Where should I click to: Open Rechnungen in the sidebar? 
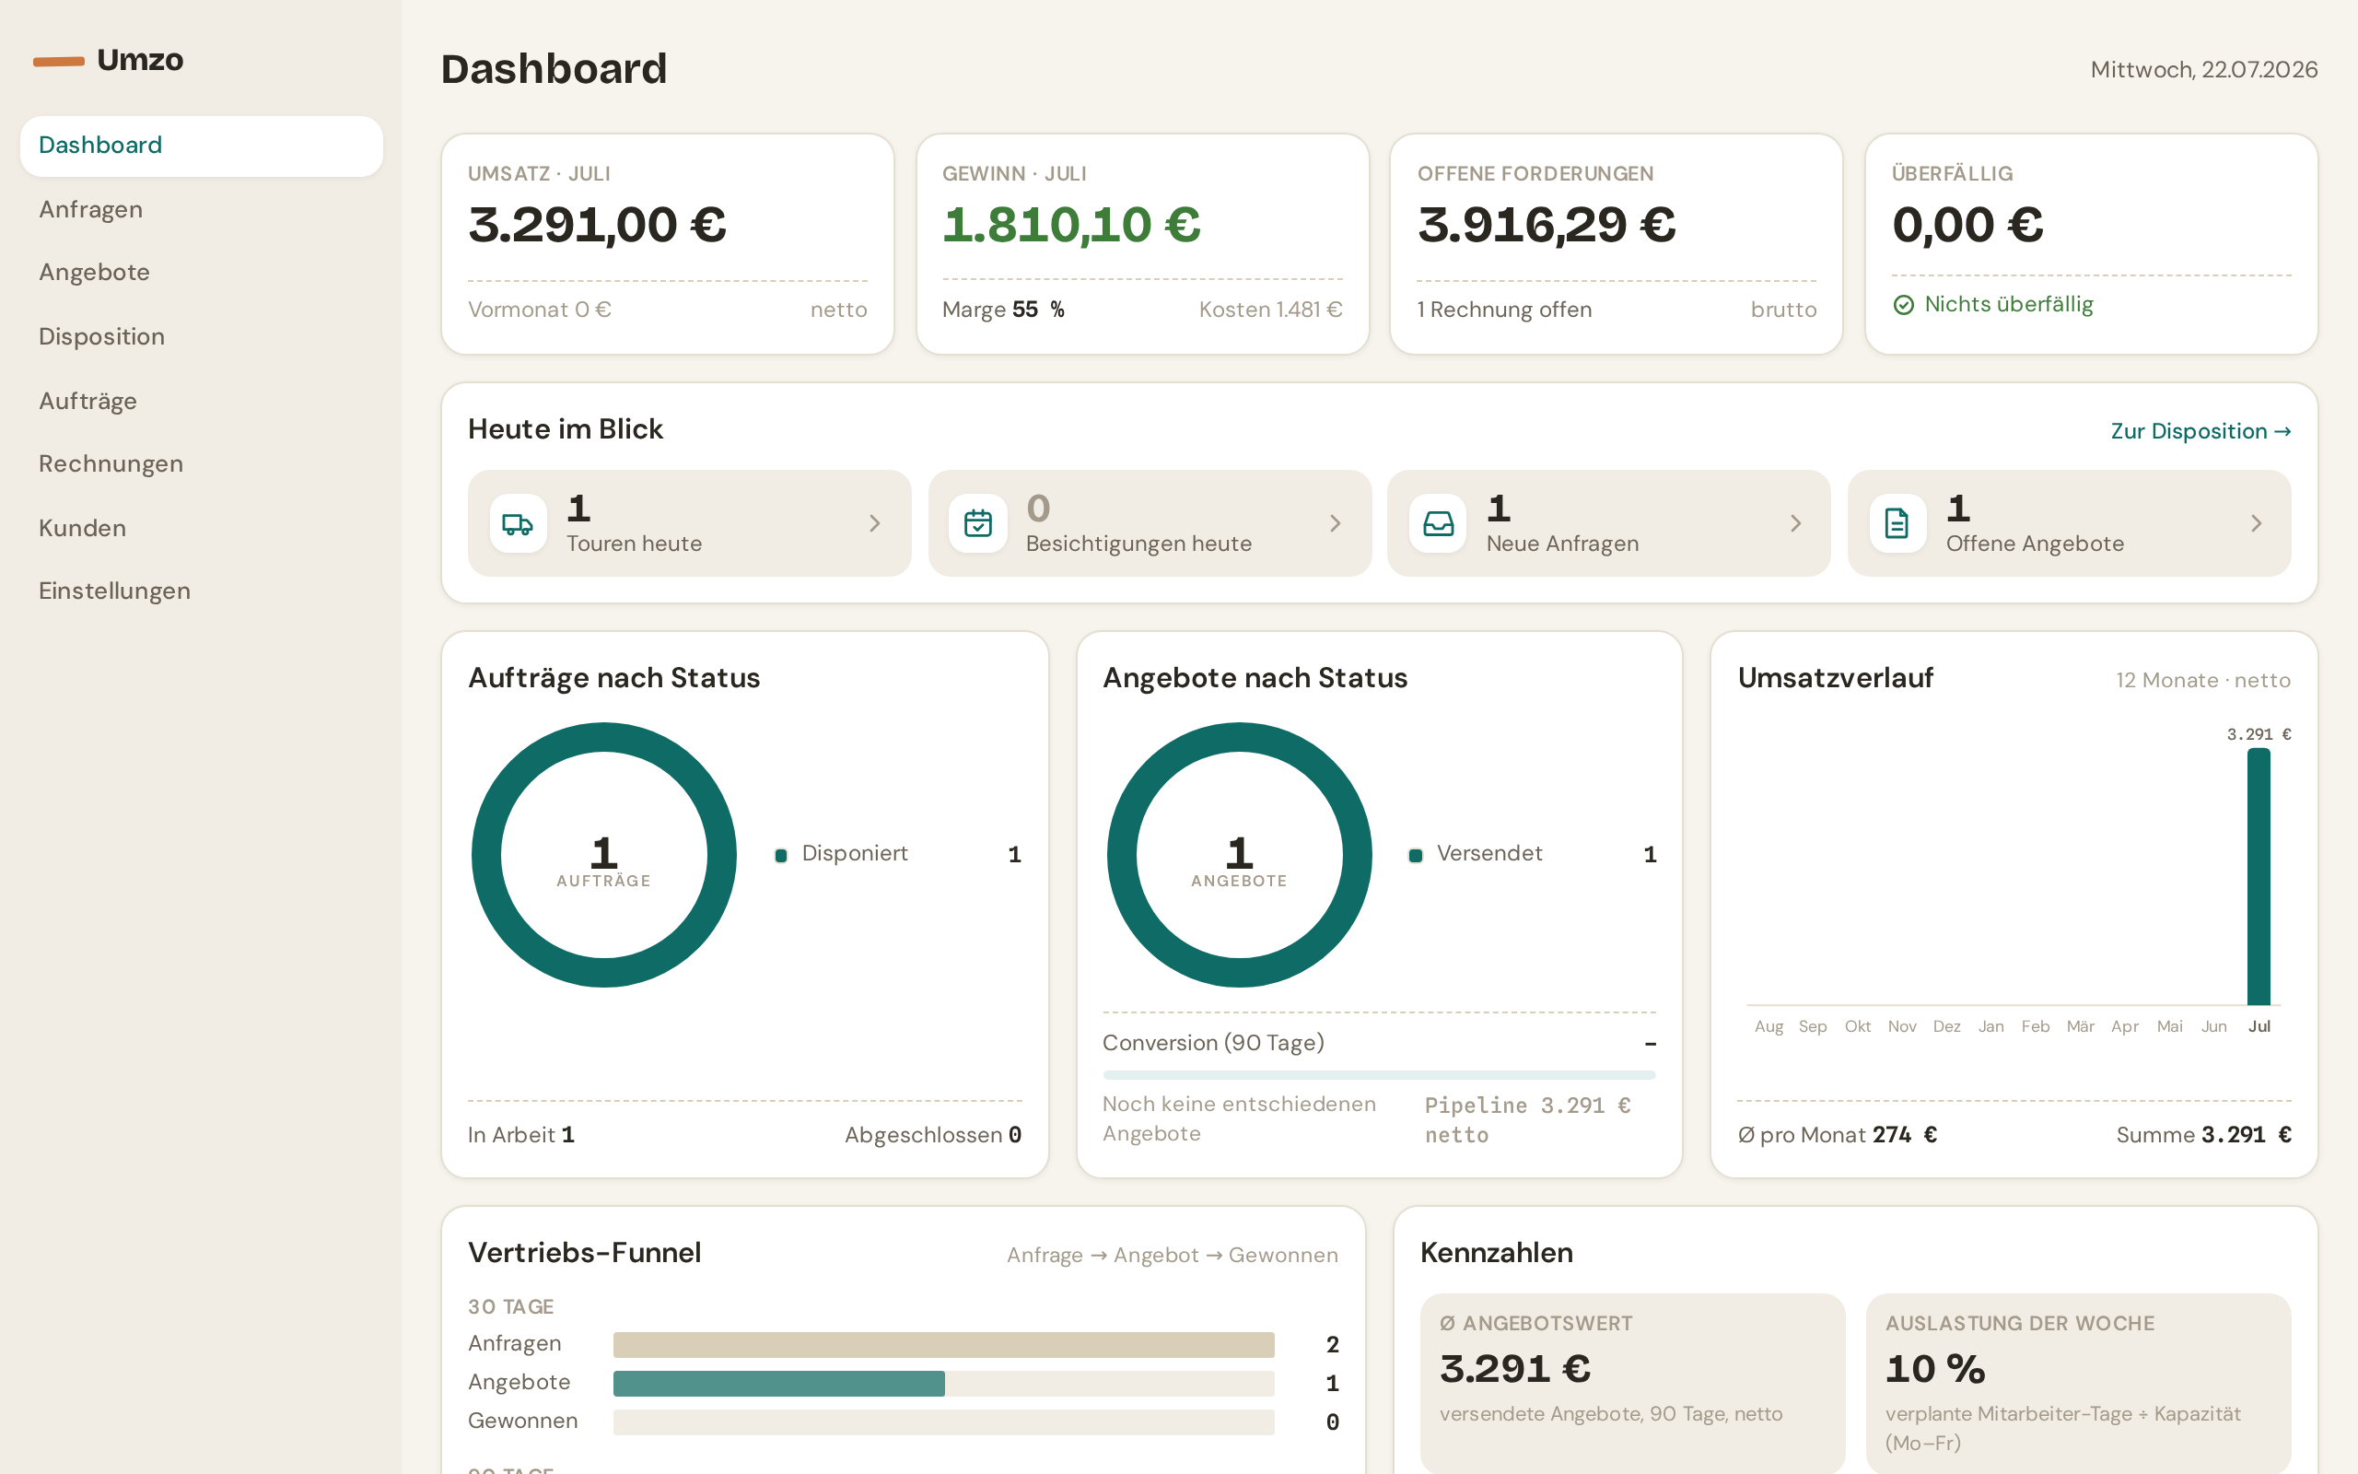202,463
